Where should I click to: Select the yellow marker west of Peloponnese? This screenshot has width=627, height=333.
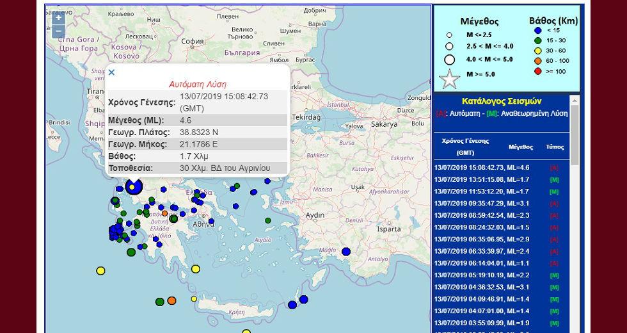point(101,271)
